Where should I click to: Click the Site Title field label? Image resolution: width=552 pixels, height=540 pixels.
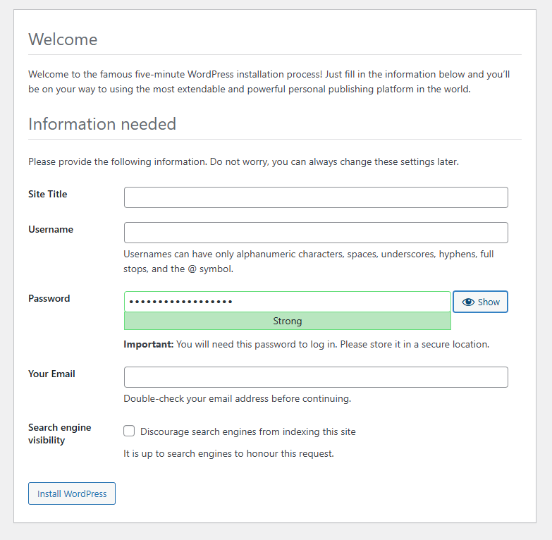point(48,194)
